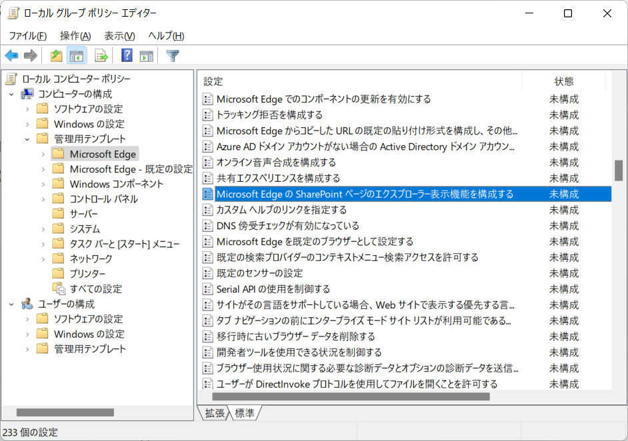Open the Help question mark icon
The width and height of the screenshot is (628, 441).
127,55
